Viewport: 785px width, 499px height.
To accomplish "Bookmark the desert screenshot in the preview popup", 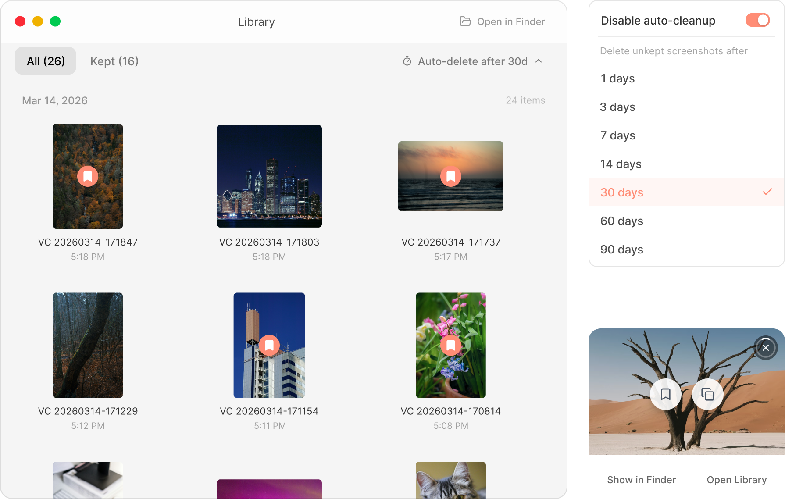I will point(666,394).
